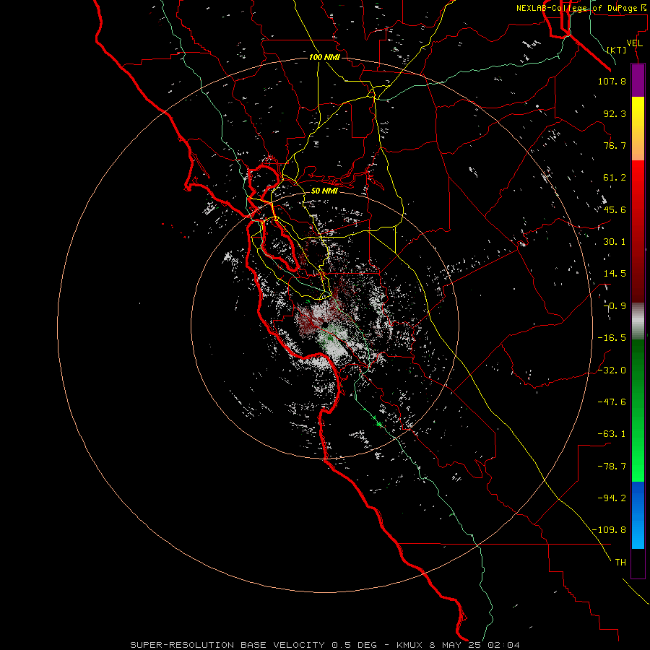Select the gray near-zero segment of the velocity scale

point(638,321)
